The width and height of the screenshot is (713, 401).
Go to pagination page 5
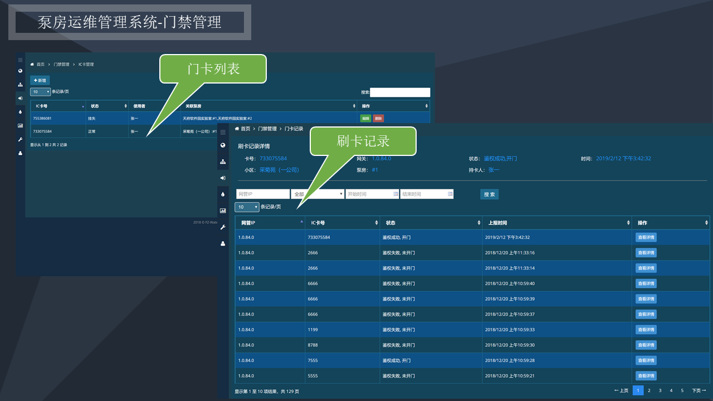point(682,390)
